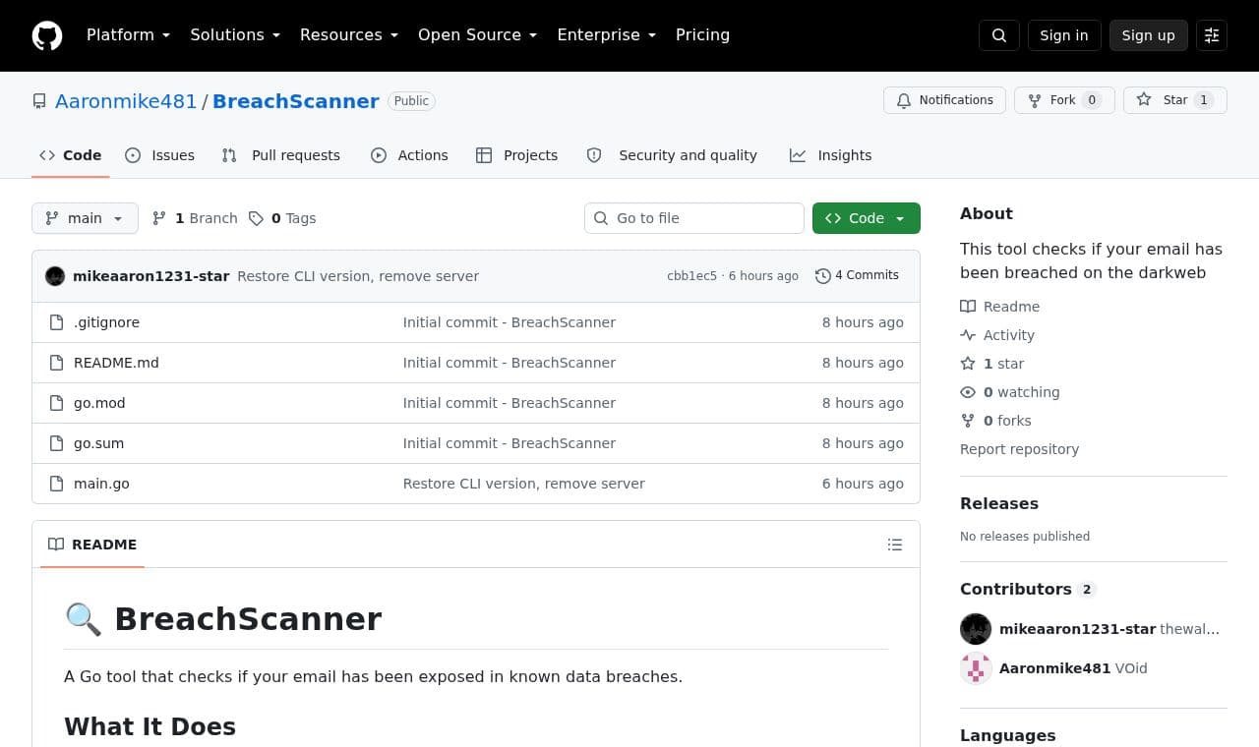
Task: Open the Security and quality tab
Action: tap(672, 155)
